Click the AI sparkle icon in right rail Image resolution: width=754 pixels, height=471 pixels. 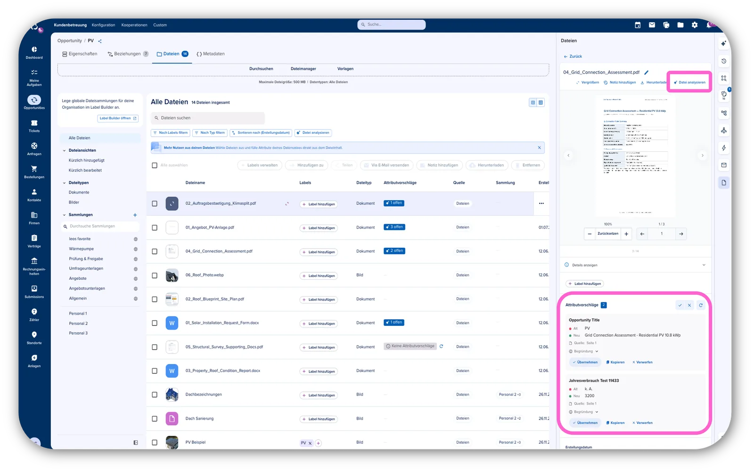pyautogui.click(x=724, y=43)
